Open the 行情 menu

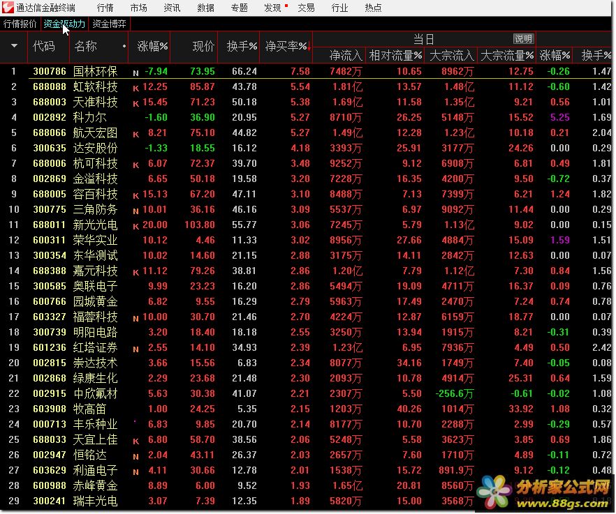[105, 8]
